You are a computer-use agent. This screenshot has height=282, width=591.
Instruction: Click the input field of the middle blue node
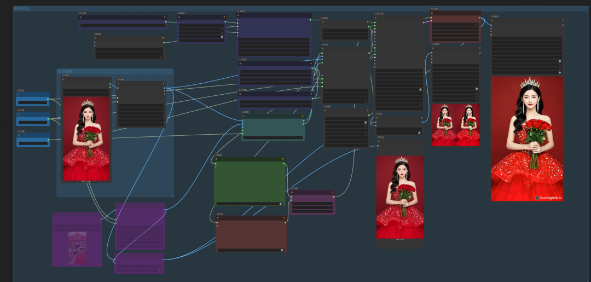tap(33, 123)
